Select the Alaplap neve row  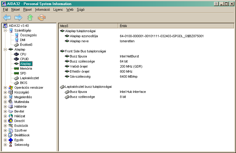coord(146,41)
